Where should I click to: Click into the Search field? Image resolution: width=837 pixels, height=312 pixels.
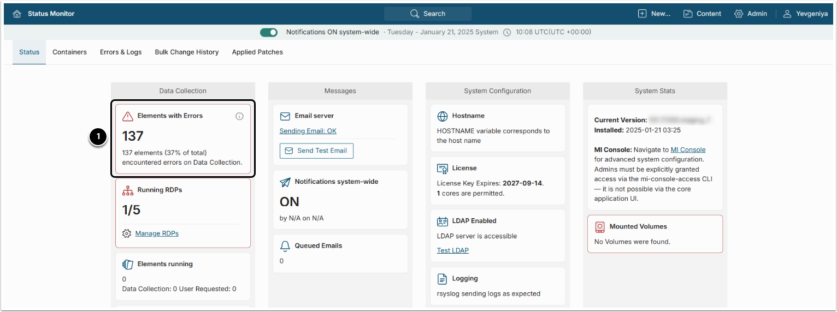coord(428,14)
